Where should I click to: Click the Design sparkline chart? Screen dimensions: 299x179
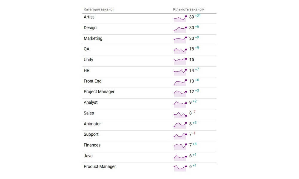pos(180,29)
